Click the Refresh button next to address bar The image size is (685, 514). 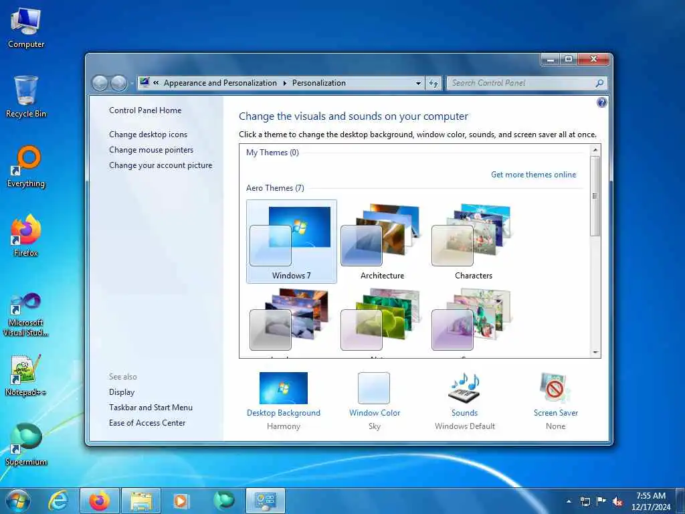tap(433, 83)
